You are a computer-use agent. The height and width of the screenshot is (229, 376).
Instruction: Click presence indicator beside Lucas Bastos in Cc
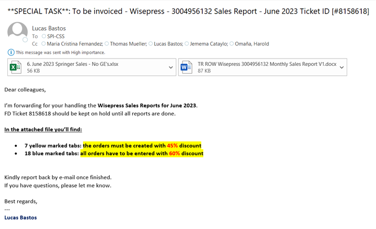pos(151,43)
